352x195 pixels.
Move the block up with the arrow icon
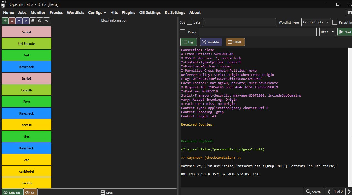[19, 21]
